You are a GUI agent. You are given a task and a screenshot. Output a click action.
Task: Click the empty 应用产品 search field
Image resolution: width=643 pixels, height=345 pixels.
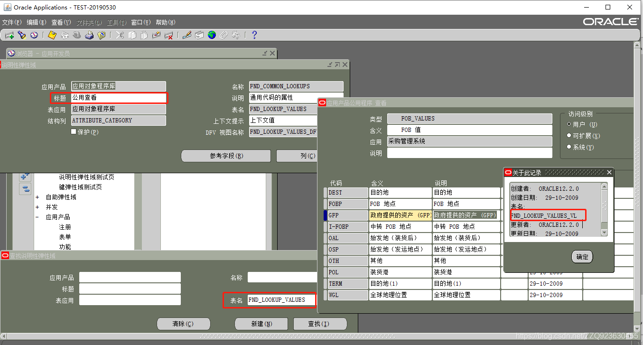pos(130,277)
